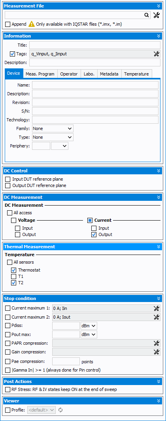The width and height of the screenshot is (166, 421).
Task: Check Input DUT reference plane
Action: pyautogui.click(x=8, y=179)
